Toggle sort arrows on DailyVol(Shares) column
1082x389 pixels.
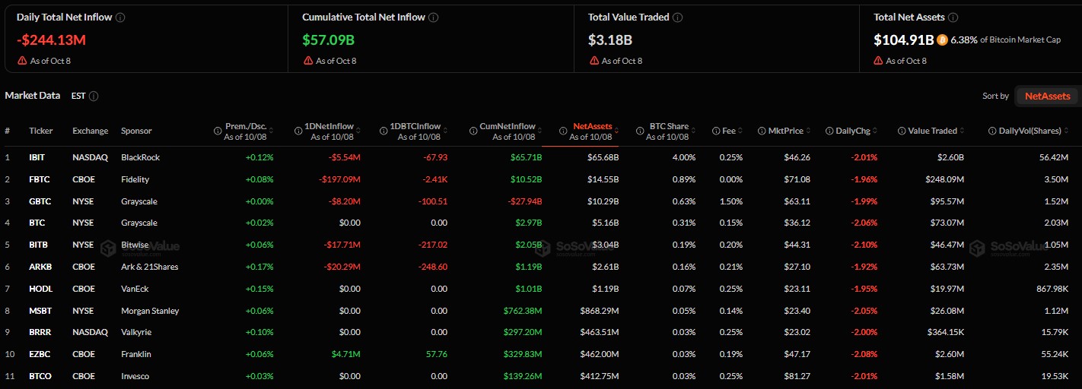1066,131
